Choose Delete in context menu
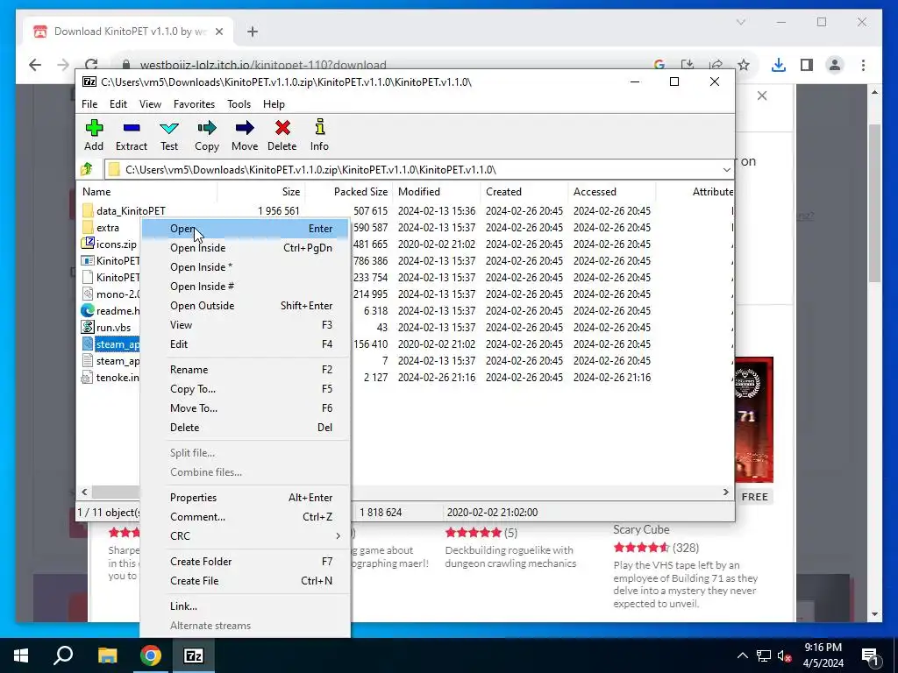The image size is (898, 673). pyautogui.click(x=246, y=428)
